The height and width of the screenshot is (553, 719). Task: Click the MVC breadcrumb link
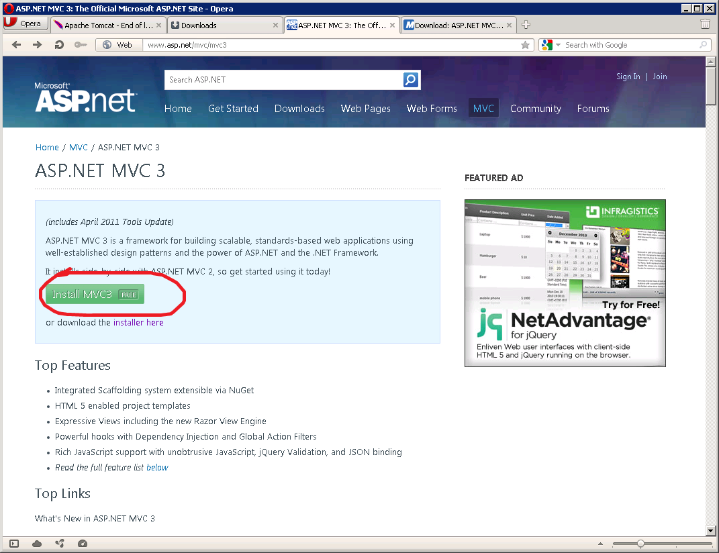79,147
